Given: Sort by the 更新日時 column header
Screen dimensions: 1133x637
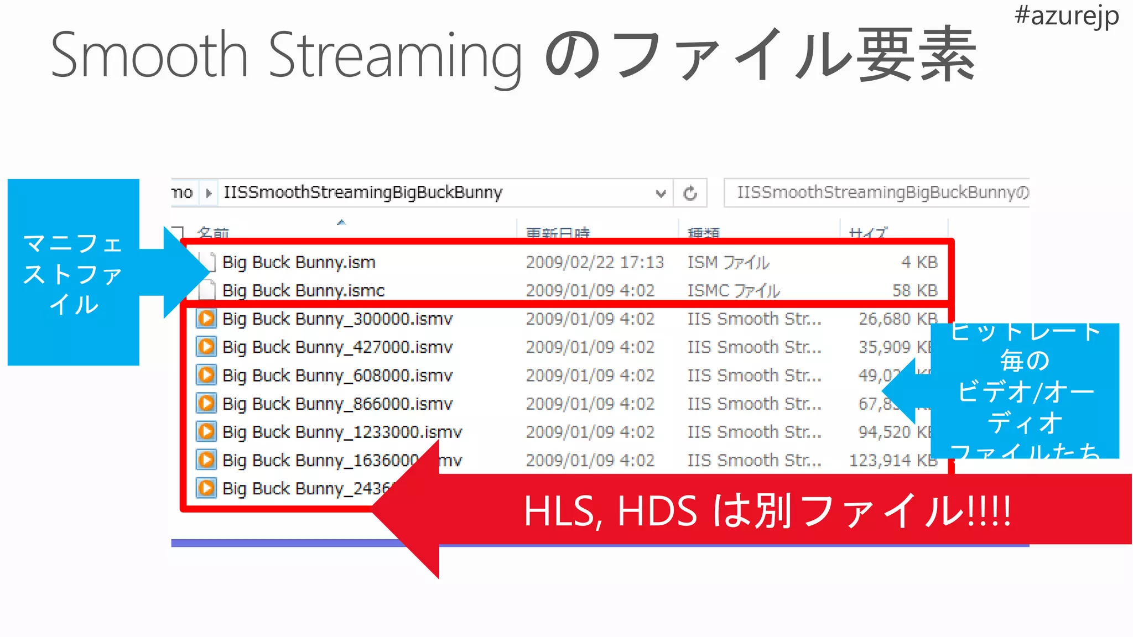Looking at the screenshot, I should coord(558,233).
